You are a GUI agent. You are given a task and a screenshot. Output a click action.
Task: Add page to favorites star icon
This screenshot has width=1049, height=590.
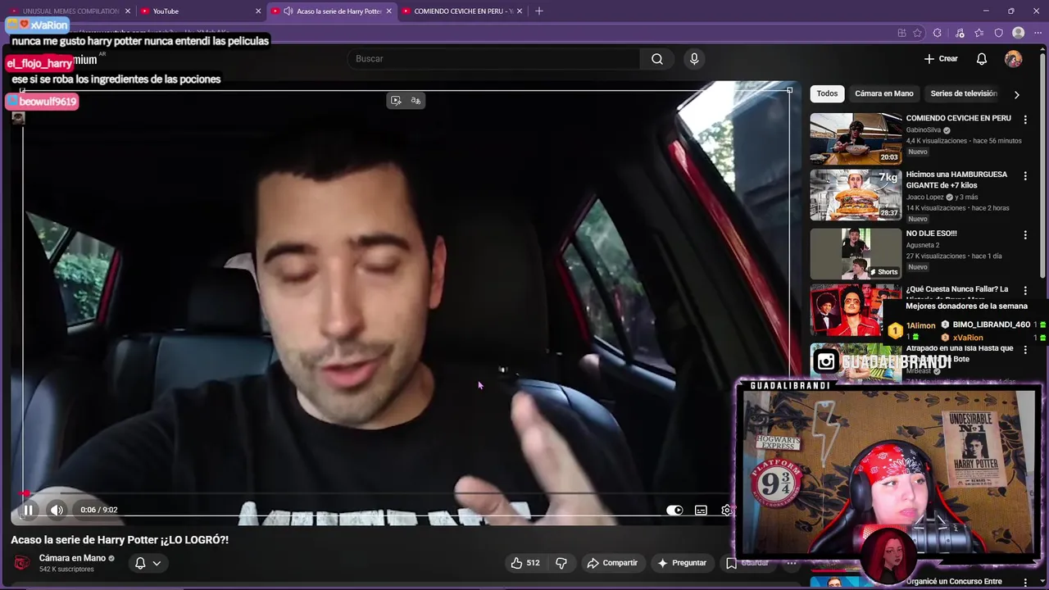tap(918, 33)
